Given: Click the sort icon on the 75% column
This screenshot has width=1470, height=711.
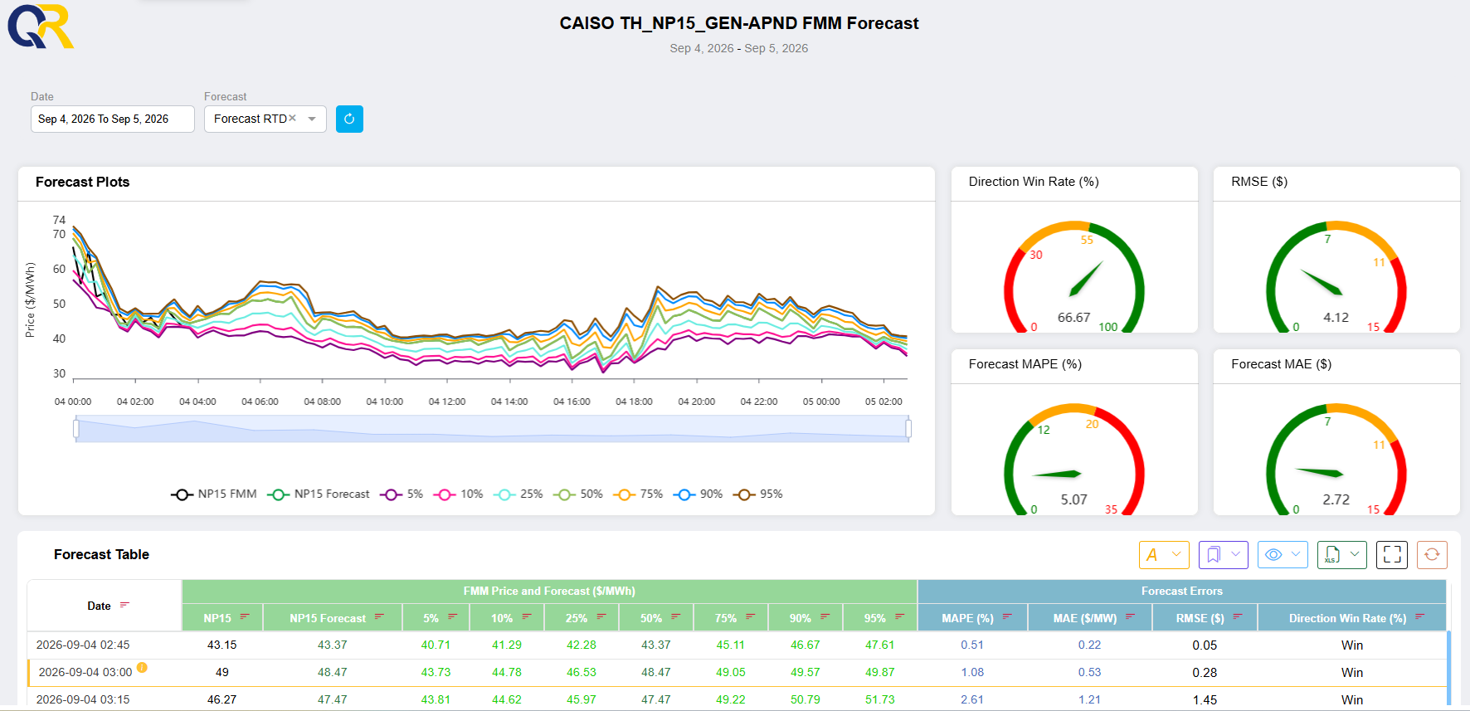Looking at the screenshot, I should coord(750,617).
